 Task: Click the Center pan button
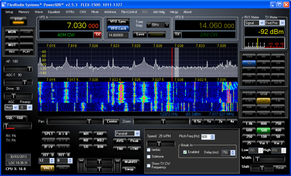point(112,122)
